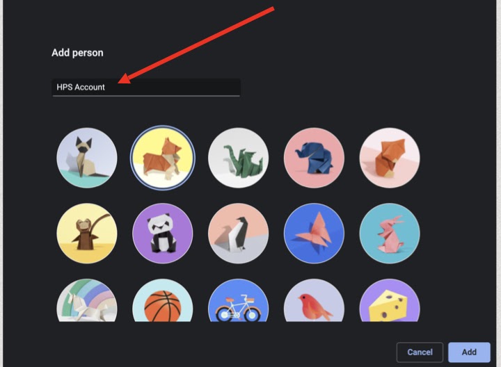501x367 pixels.
Task: Pick the blue origami butterfly avatar
Action: click(x=314, y=233)
